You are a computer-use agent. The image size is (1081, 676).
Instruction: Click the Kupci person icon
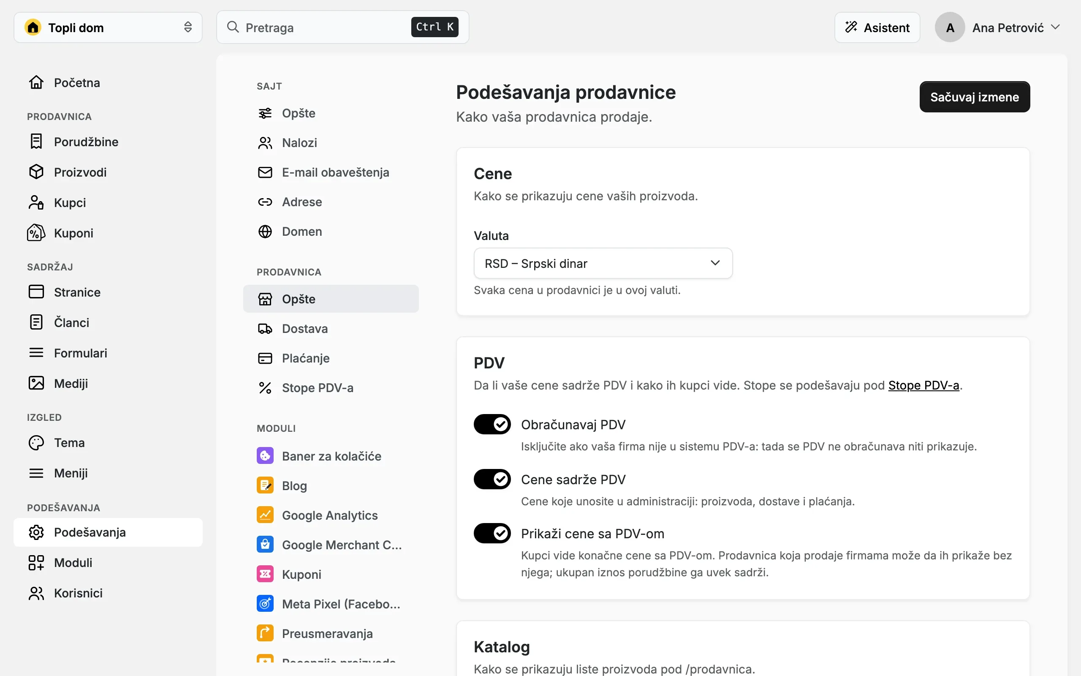(x=36, y=202)
